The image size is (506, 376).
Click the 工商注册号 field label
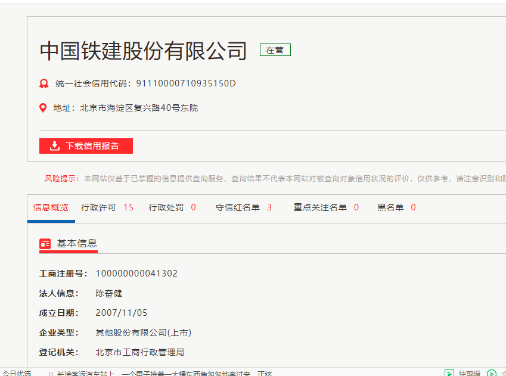tap(63, 274)
